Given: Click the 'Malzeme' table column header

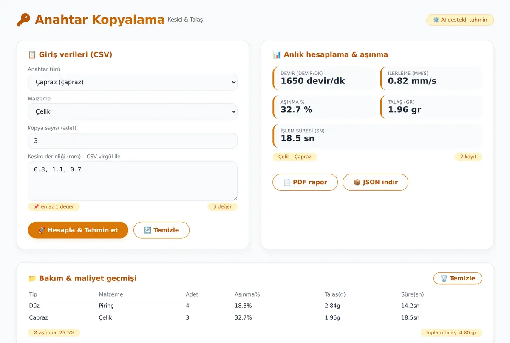Looking at the screenshot, I should pos(111,294).
